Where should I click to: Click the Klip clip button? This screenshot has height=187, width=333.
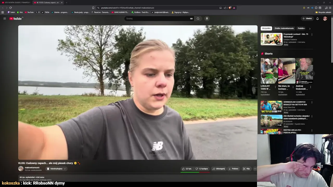(246, 169)
